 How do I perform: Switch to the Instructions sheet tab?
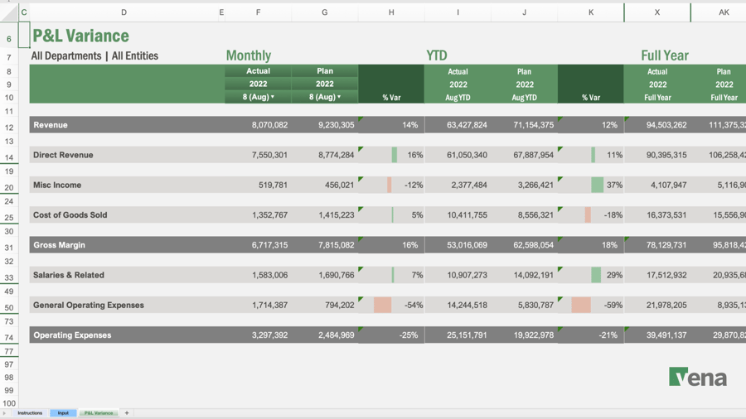tap(30, 412)
